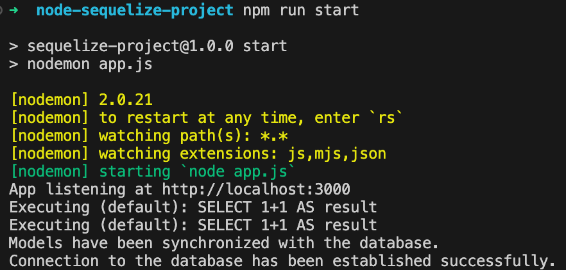Click the 'to restart at any time' line
Image resolution: width=566 pixels, height=270 pixels.
pyautogui.click(x=207, y=118)
